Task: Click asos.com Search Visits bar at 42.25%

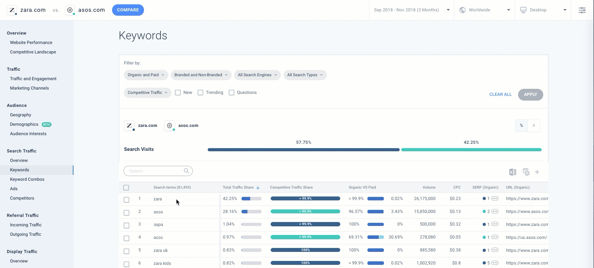Action: (471, 150)
